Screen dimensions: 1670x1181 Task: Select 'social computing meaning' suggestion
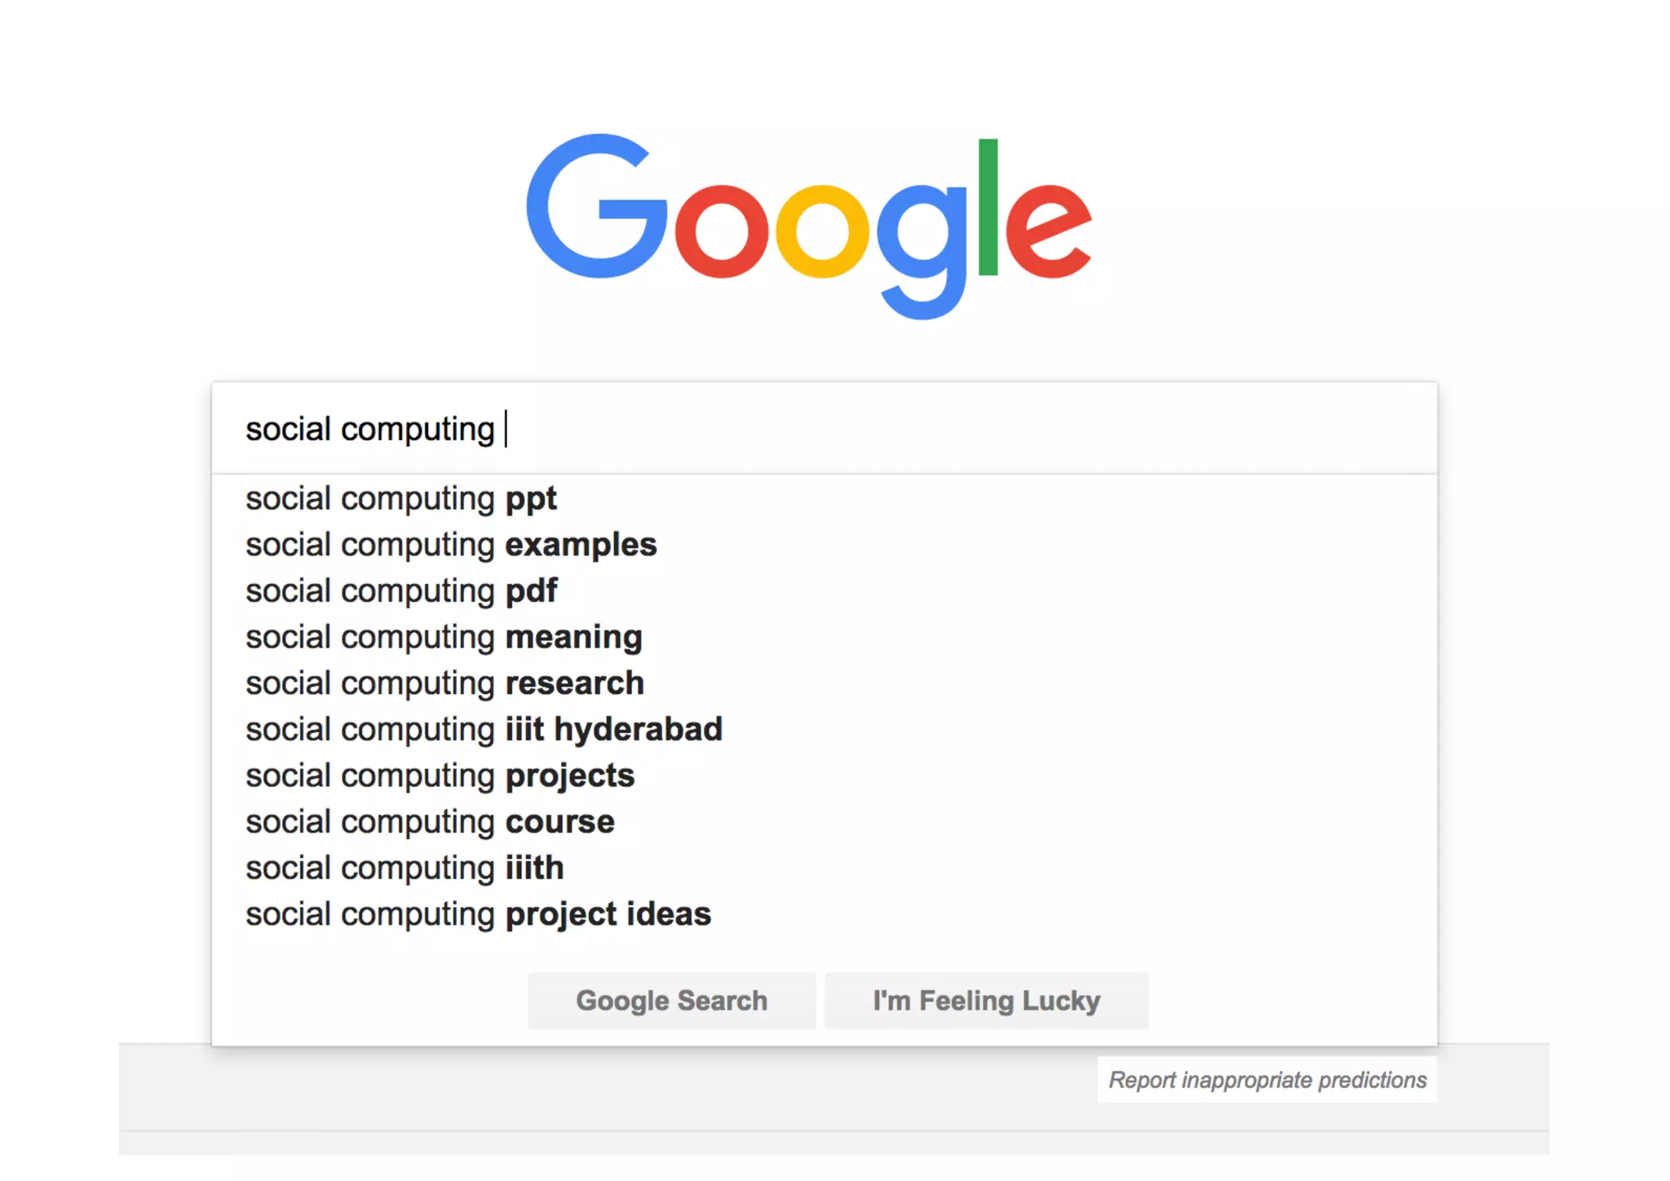(x=444, y=637)
